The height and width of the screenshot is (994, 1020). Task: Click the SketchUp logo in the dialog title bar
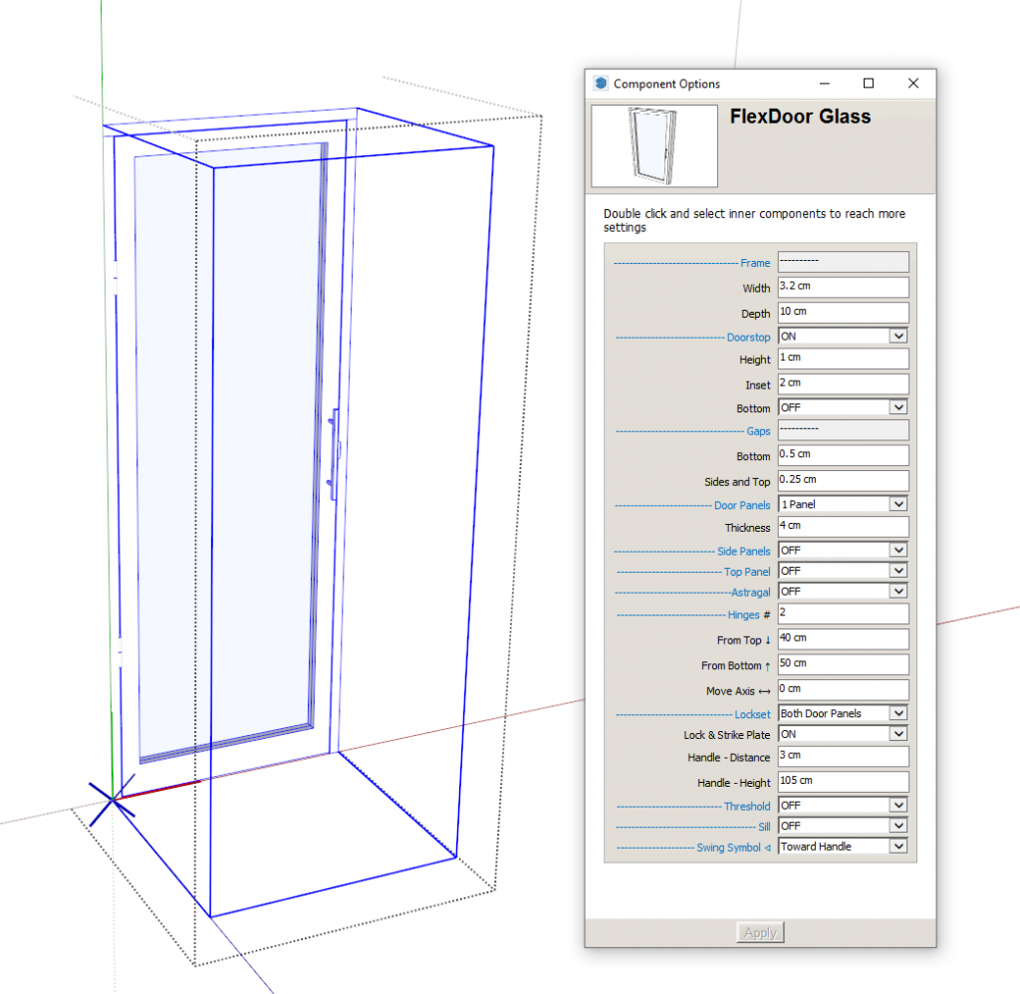pos(599,84)
